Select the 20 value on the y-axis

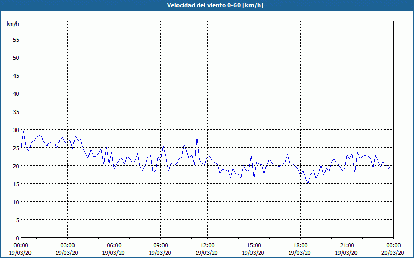(16, 166)
